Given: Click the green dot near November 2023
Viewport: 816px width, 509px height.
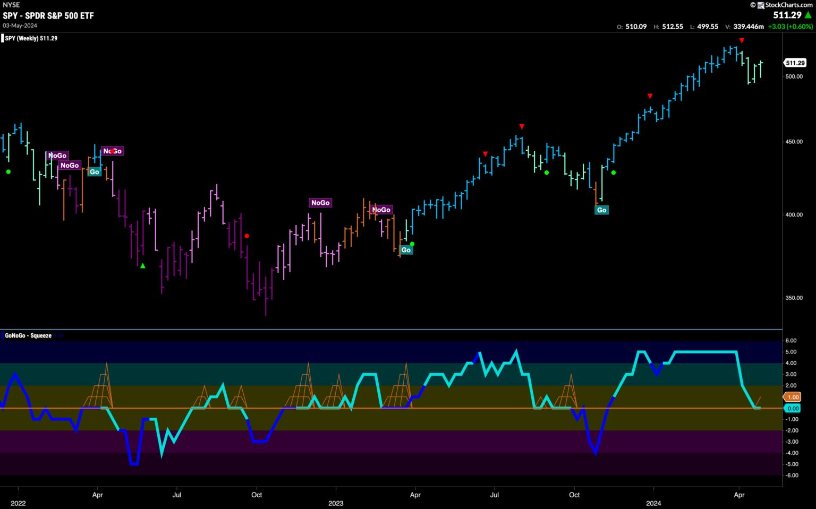Looking at the screenshot, I should click(x=614, y=172).
